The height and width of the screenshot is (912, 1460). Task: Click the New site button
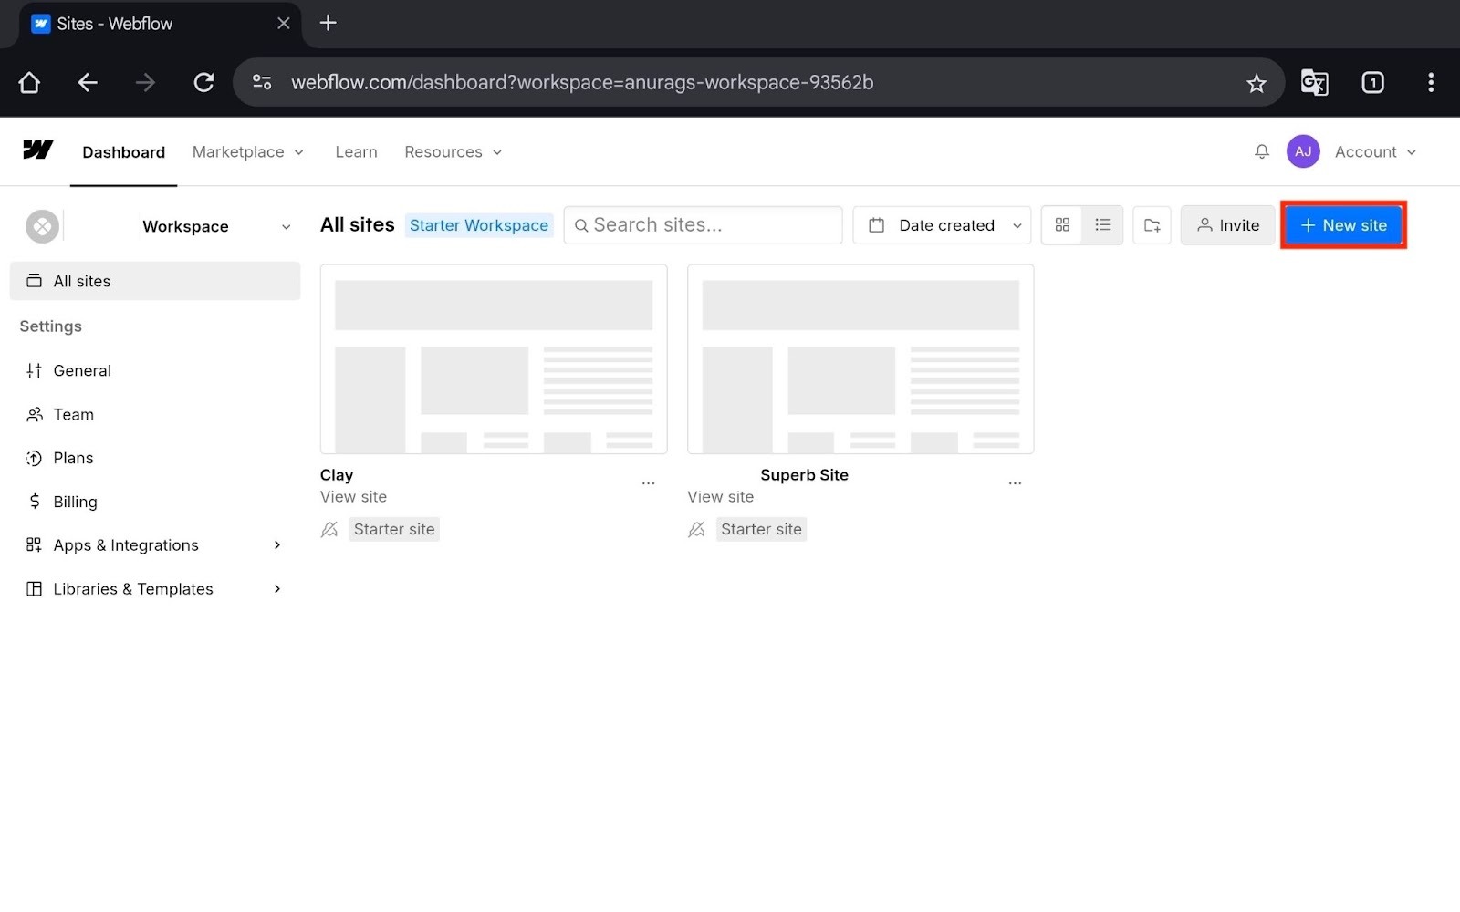[1343, 225]
